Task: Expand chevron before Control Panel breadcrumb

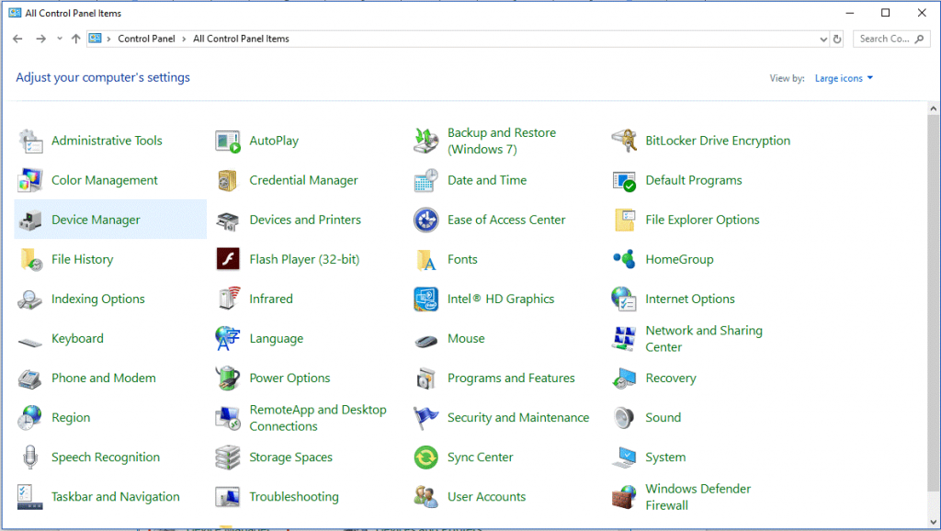Action: tap(108, 39)
